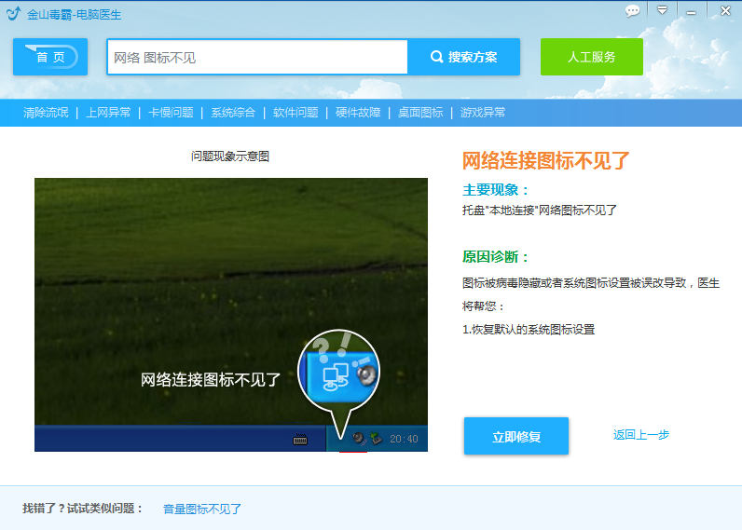Select the 卡慢问题 category
The height and width of the screenshot is (530, 742).
pyautogui.click(x=171, y=113)
